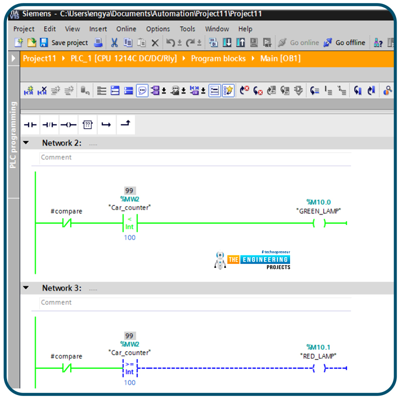Click the Undo arrow icon
The height and width of the screenshot is (398, 402).
pos(171,43)
